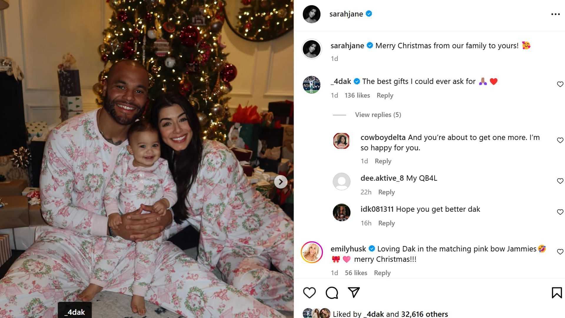Like the post with the heart icon
The width and height of the screenshot is (565, 318).
pyautogui.click(x=309, y=293)
